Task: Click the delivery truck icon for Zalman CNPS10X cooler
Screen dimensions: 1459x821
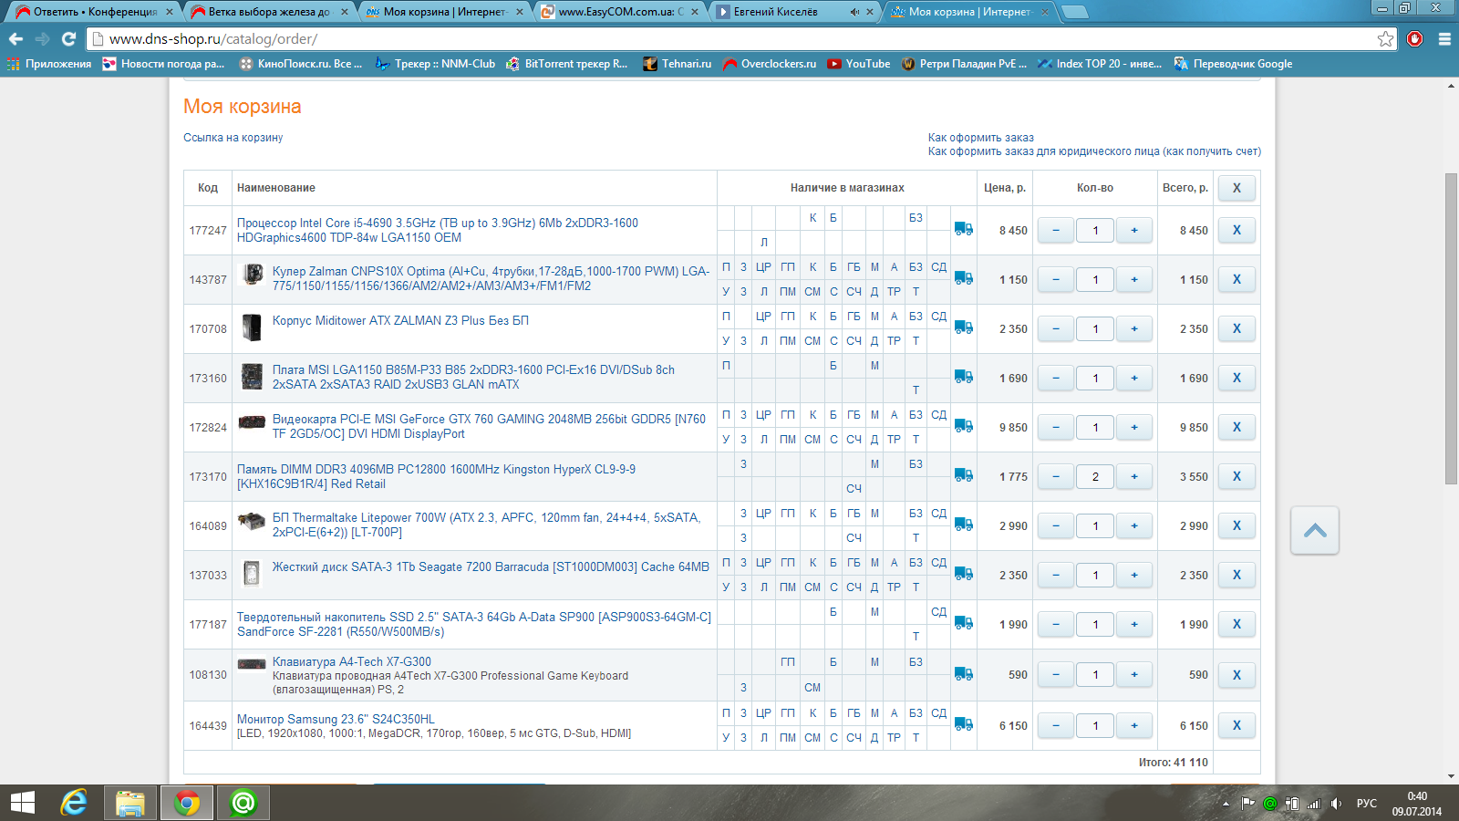Action: coord(964,278)
